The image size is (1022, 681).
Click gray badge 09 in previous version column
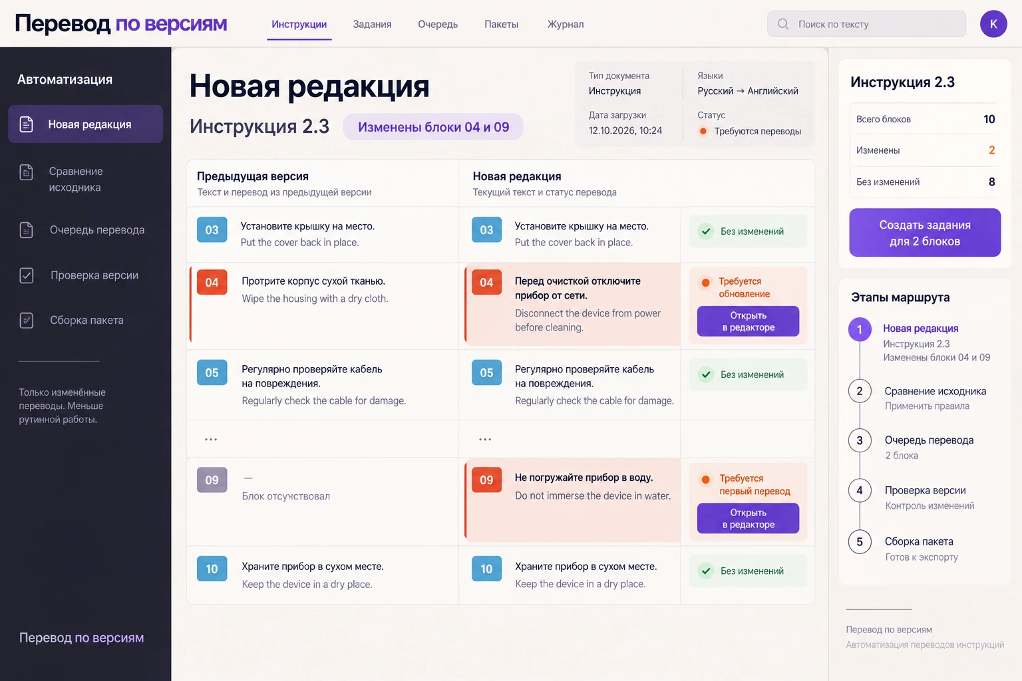coord(212,479)
